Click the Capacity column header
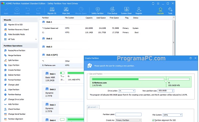Screen dimensions: 199x122 pyautogui.click(x=89, y=18)
